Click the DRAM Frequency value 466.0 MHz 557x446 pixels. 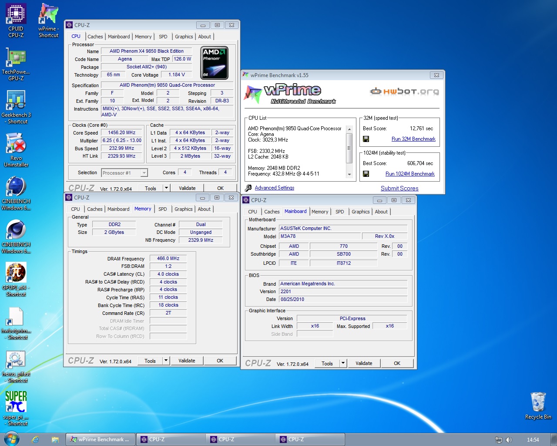click(x=168, y=258)
